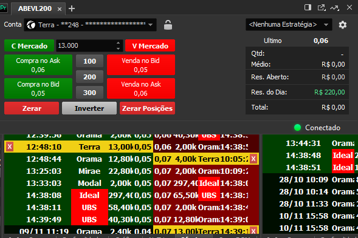Add a new tab with plus icon
This screenshot has width=358, height=238.
click(72, 8)
